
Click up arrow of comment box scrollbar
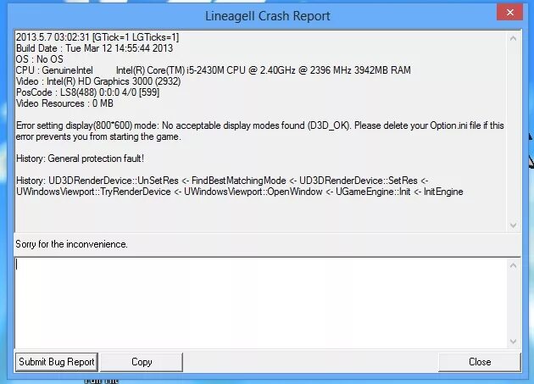pos(513,265)
